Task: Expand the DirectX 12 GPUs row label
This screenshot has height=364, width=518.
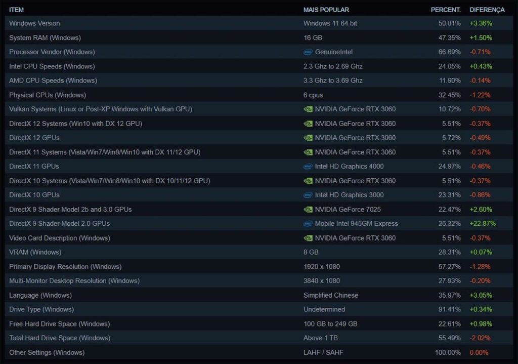Action: 34,138
